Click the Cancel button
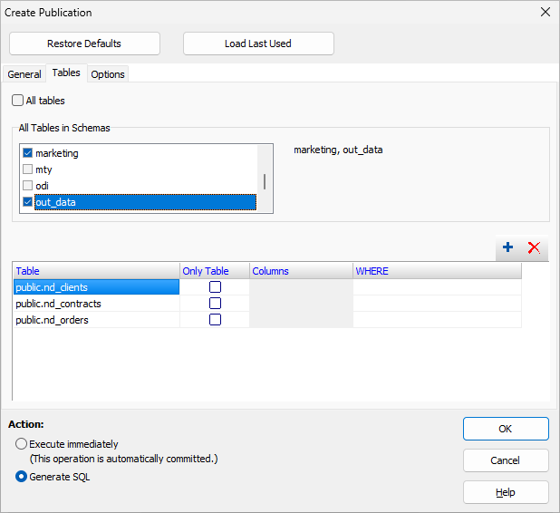Screen dimensions: 560x513 (506, 460)
